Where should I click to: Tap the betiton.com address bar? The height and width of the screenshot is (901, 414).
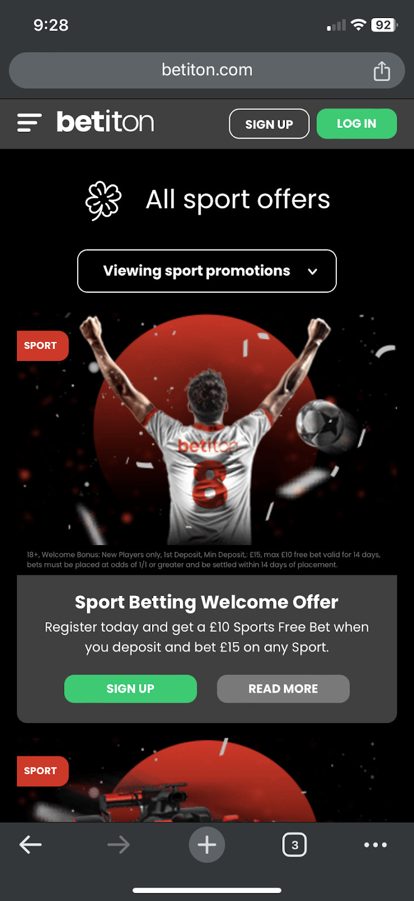(207, 70)
